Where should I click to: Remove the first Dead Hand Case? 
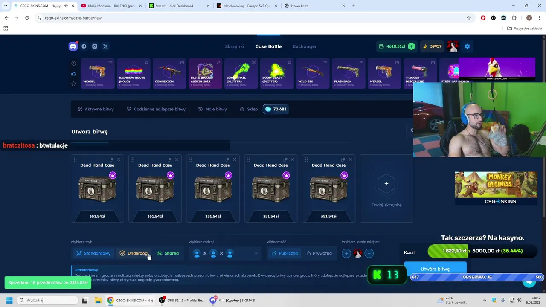[119, 159]
